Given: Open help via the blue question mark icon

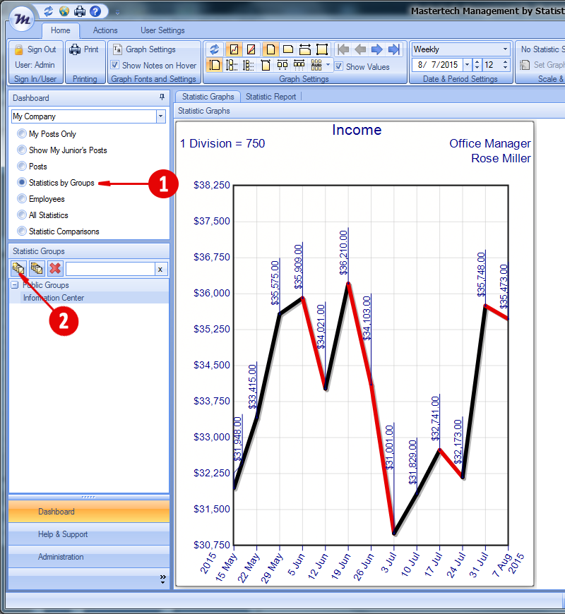Looking at the screenshot, I should (x=95, y=11).
